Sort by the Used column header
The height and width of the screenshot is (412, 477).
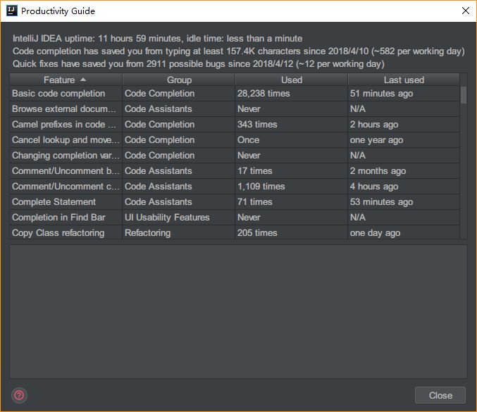292,80
